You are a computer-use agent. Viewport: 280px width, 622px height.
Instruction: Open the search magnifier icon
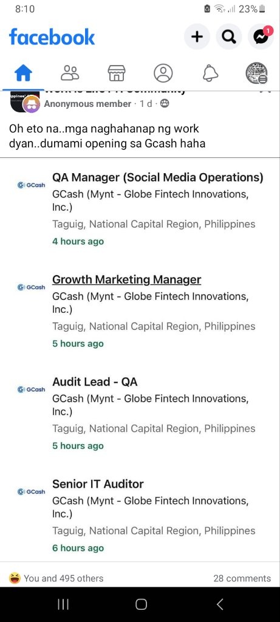point(229,37)
